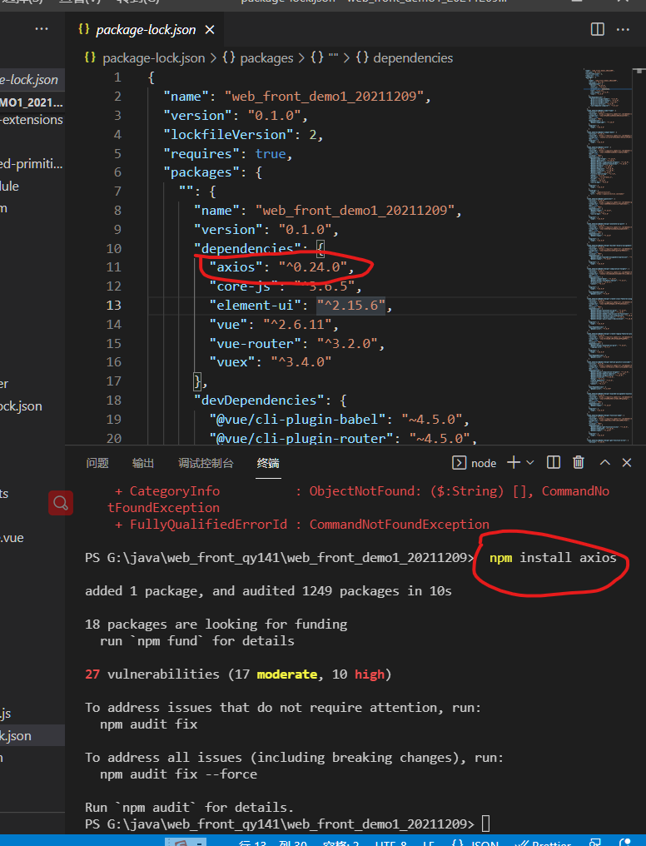Image resolution: width=646 pixels, height=846 pixels.
Task: Click line number 13 in the gutter
Action: point(114,305)
